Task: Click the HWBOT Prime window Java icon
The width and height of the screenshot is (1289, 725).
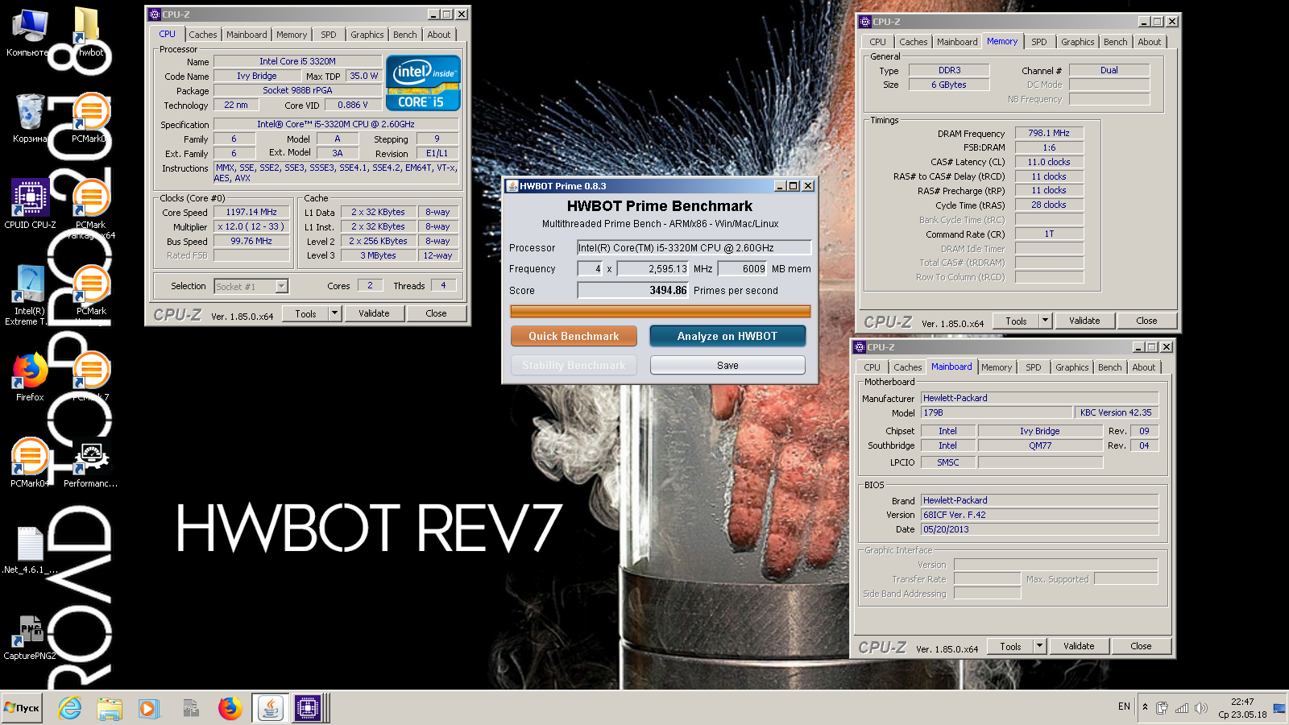Action: 512,186
